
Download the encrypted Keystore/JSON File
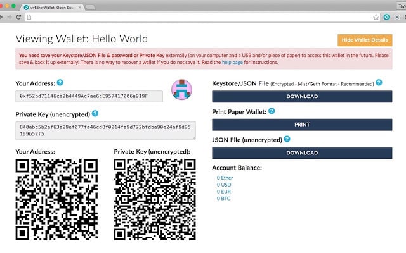(x=302, y=96)
